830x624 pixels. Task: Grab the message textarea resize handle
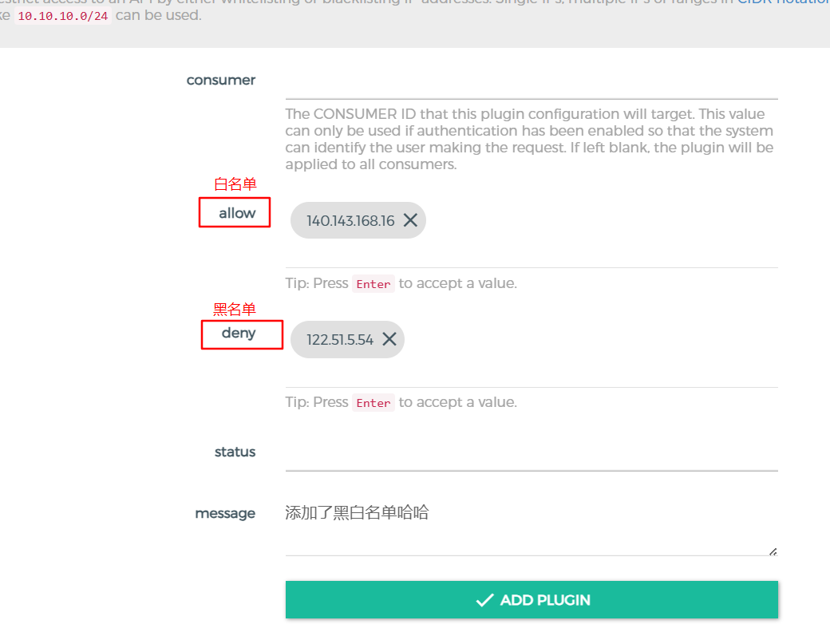pos(773,551)
